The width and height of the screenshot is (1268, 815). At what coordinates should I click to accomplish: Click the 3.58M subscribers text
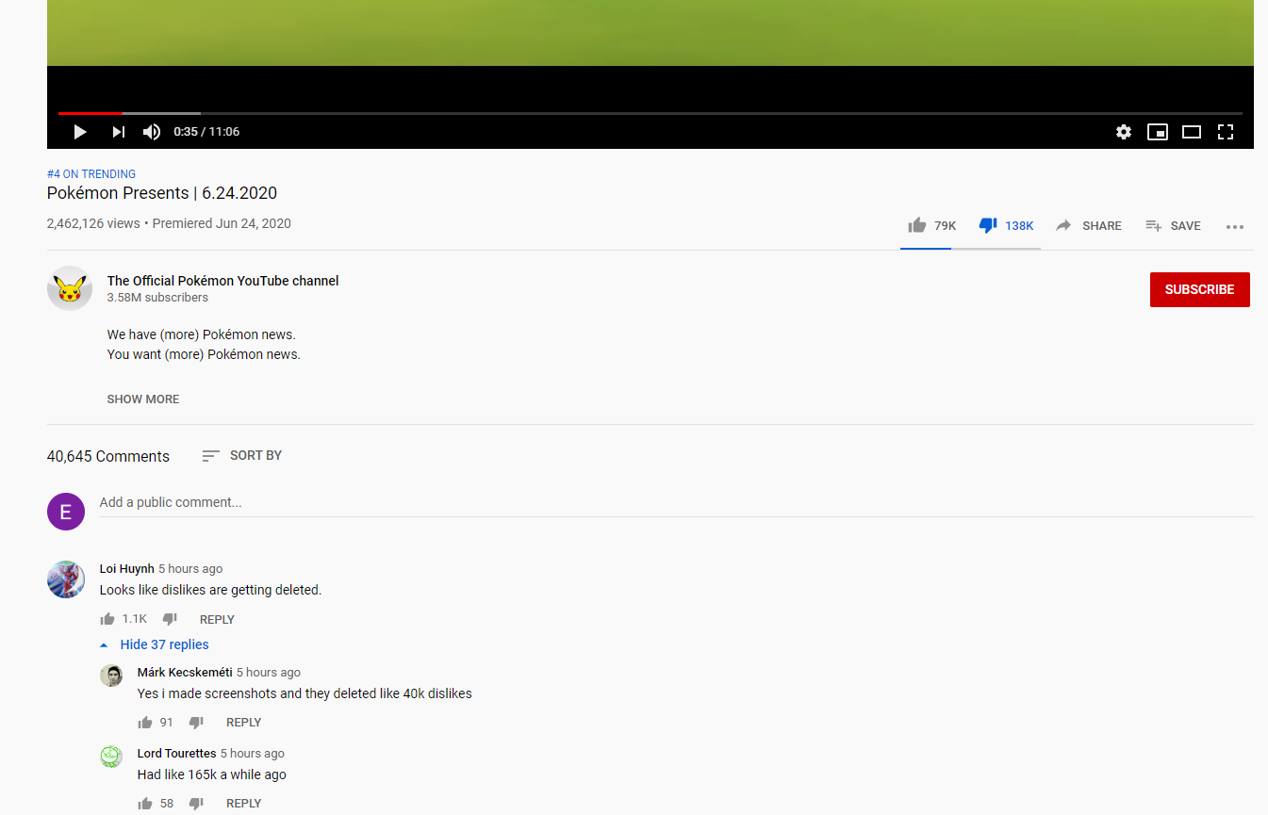click(157, 298)
